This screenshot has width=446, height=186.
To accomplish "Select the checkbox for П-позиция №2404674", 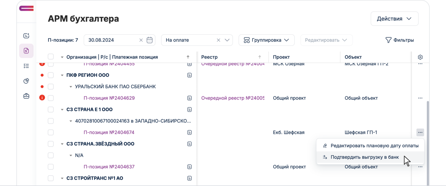I will (51, 132).
